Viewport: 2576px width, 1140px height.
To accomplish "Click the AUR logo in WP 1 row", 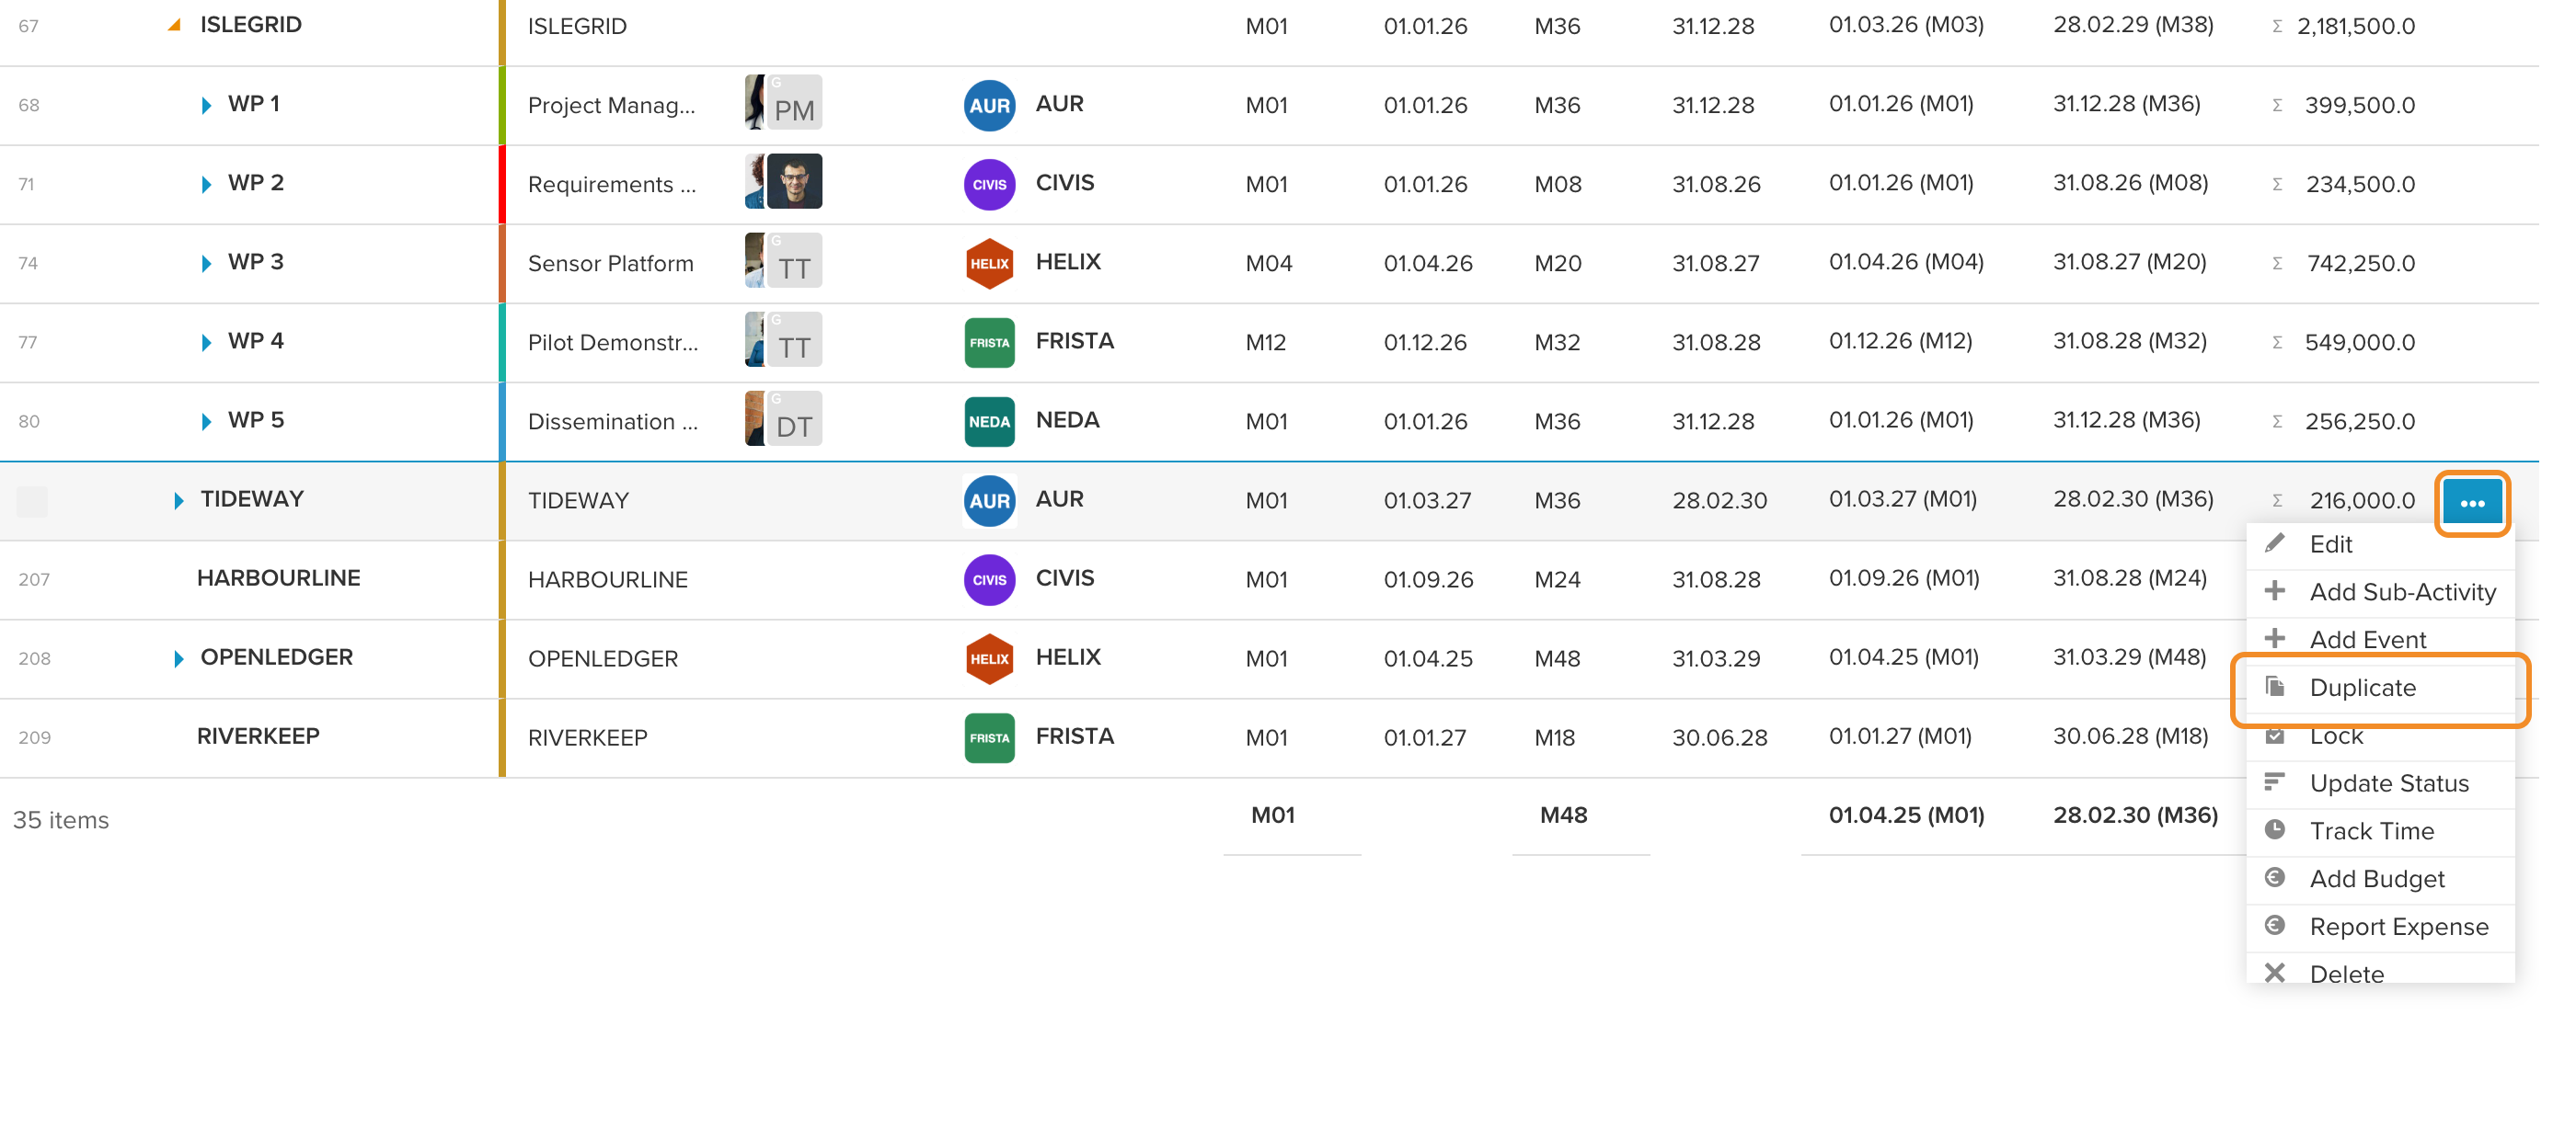I will pyautogui.click(x=989, y=105).
